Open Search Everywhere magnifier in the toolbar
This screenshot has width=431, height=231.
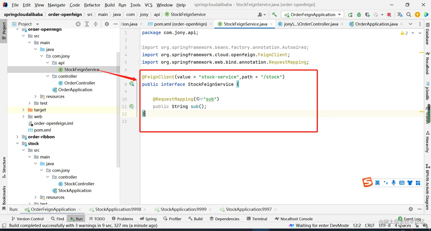click(409, 15)
